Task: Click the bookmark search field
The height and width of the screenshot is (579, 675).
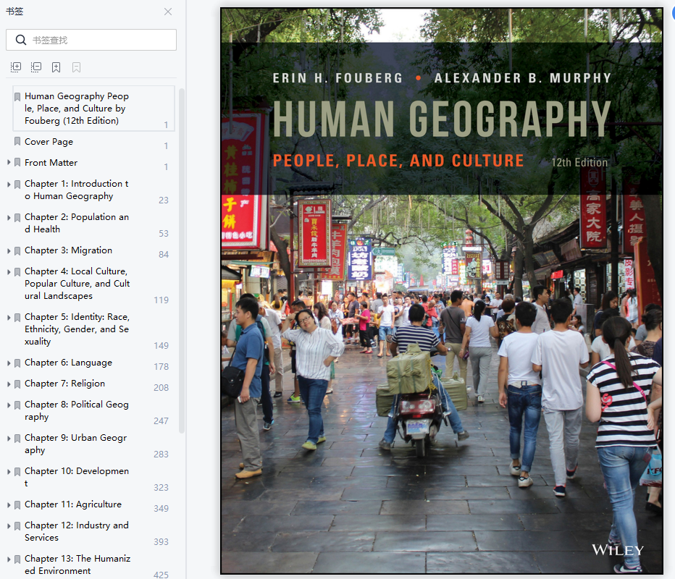Action: tap(91, 40)
